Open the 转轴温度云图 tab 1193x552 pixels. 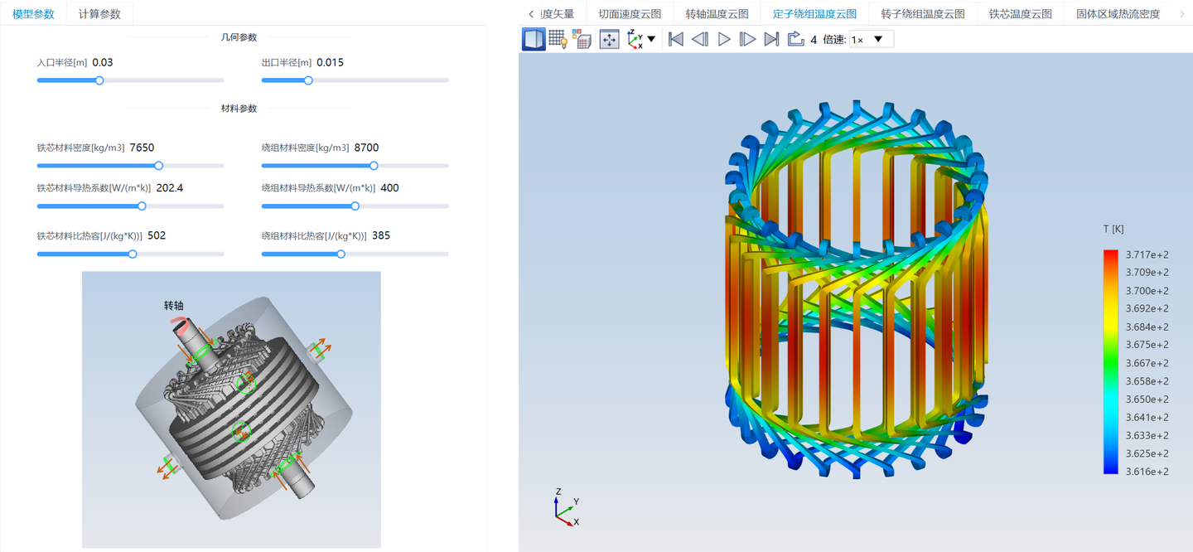(x=717, y=14)
